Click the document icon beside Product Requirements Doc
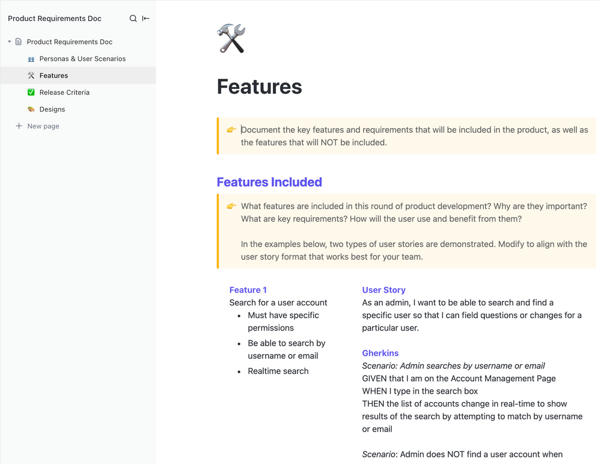Viewport: 601px width, 464px height. [19, 41]
